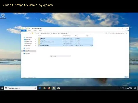The image size is (138, 103).
Task: Minimize the File Explorer window
Action: coord(118,28)
